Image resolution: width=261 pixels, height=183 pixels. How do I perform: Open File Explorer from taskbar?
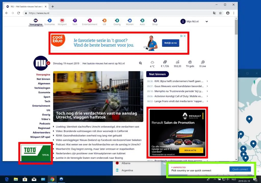[x=16, y=179]
